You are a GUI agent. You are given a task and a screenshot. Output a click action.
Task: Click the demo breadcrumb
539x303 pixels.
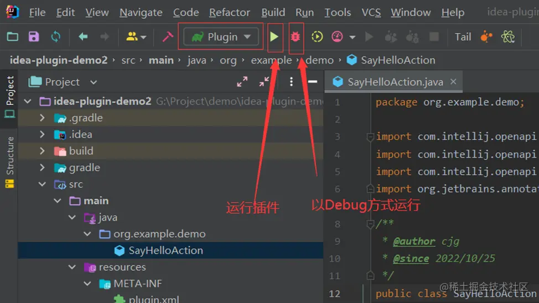(319, 60)
